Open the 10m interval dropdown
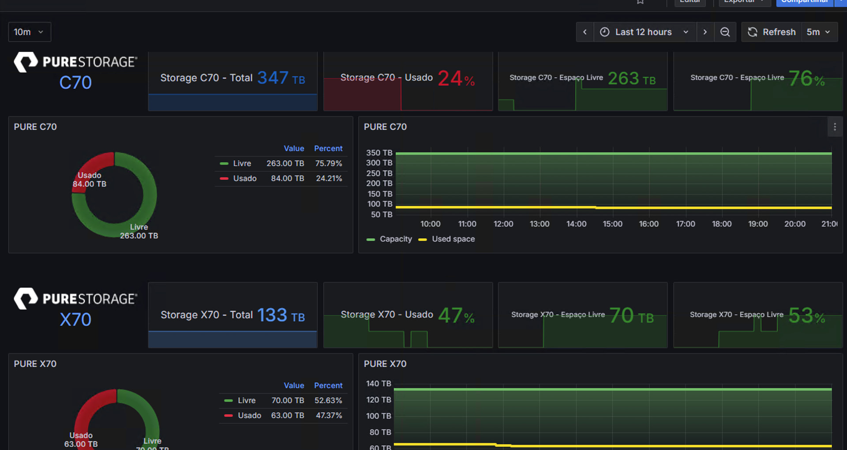Viewport: 847px width, 450px height. point(30,32)
